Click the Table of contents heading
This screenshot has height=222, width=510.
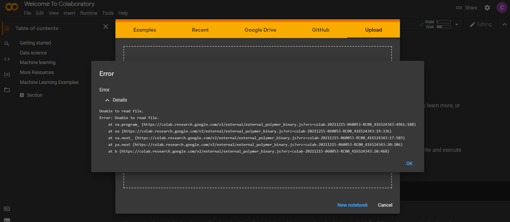pyautogui.click(x=37, y=28)
